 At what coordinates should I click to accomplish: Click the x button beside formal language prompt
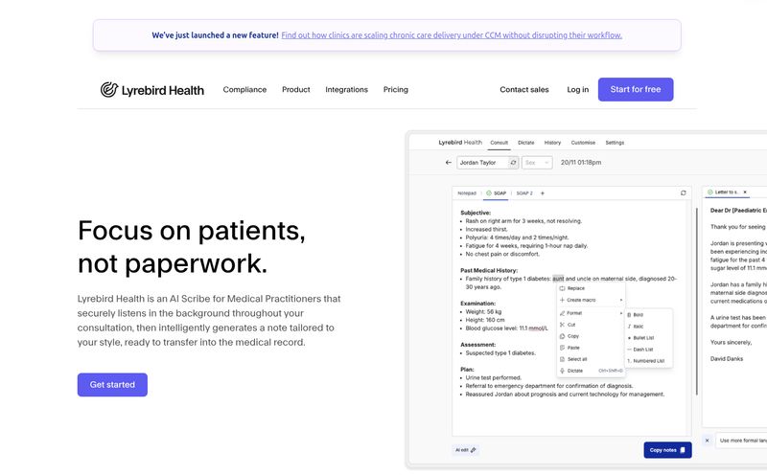point(707,441)
